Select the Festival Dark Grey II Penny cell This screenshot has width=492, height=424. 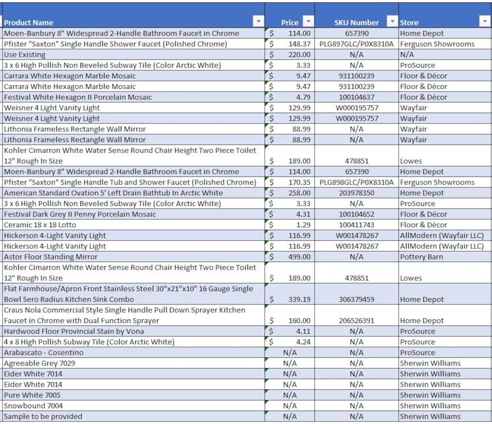tap(134, 214)
